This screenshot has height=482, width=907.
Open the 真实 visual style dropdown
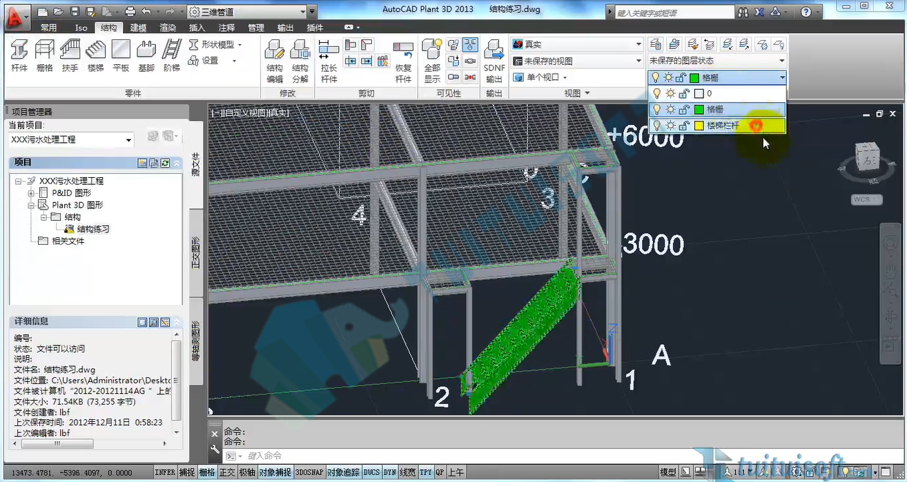click(x=577, y=44)
